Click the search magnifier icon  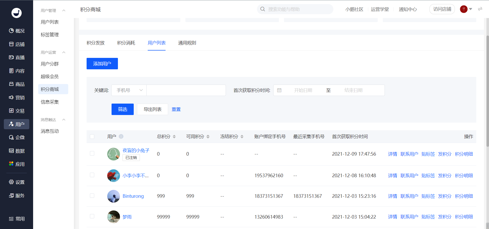pyautogui.click(x=263, y=9)
